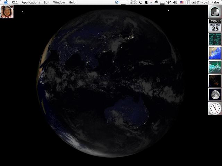
Task: Click the moon phase dockapp
Action: click(215, 94)
